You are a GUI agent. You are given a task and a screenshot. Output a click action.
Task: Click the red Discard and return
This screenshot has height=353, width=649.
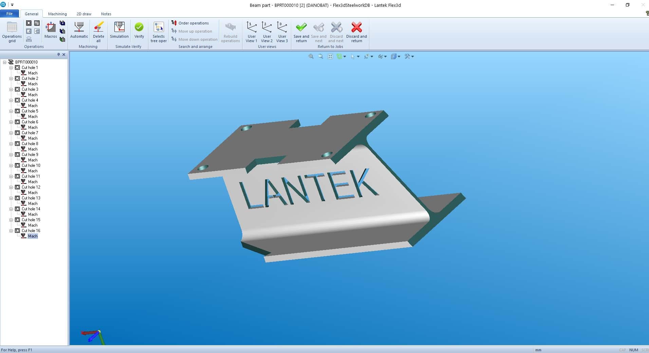click(356, 32)
